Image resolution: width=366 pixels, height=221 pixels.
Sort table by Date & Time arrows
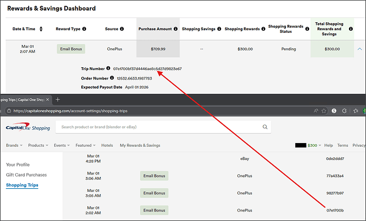(41, 29)
